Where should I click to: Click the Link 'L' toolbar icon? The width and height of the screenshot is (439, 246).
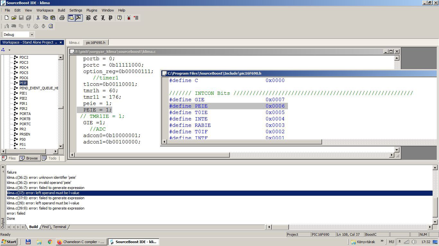[x=103, y=18]
